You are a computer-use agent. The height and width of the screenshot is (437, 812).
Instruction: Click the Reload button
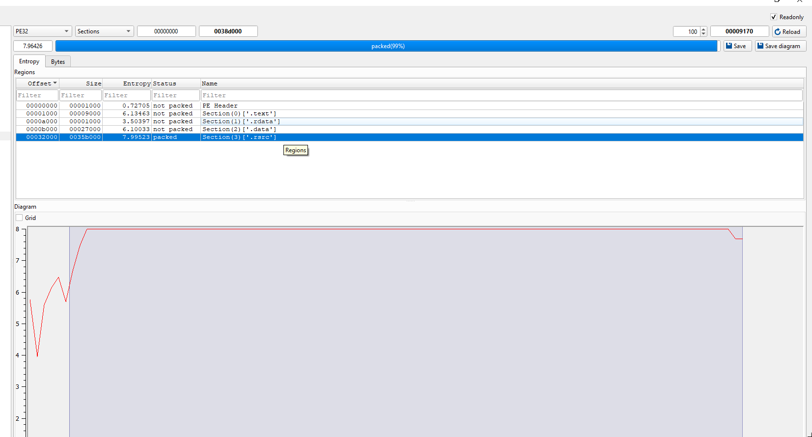coord(789,31)
